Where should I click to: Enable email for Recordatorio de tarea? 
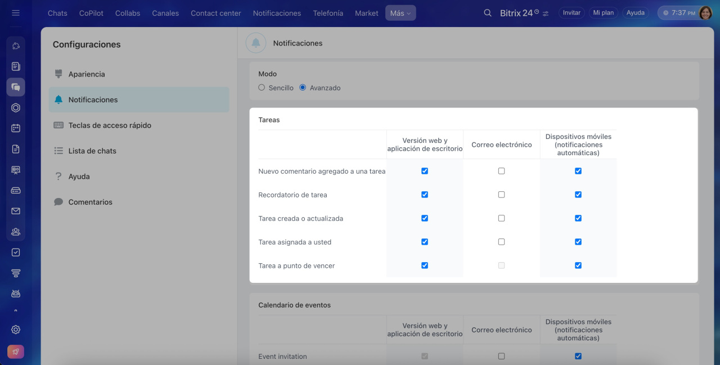pyautogui.click(x=501, y=195)
